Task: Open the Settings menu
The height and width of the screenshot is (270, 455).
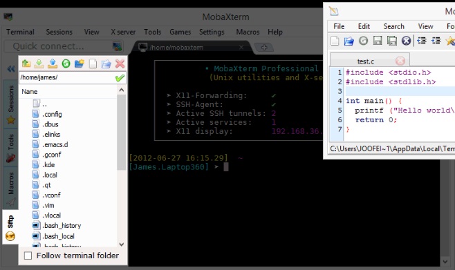Action: point(212,32)
